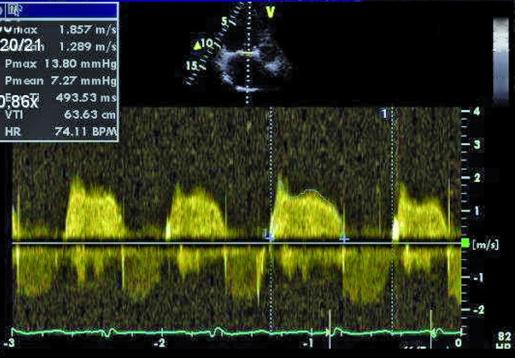This screenshot has width=515, height=358.
Task: Select the Pmean 7.27 mmHg row
Action: [x=61, y=82]
